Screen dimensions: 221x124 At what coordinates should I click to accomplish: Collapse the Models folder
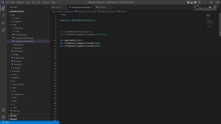coord(16,54)
